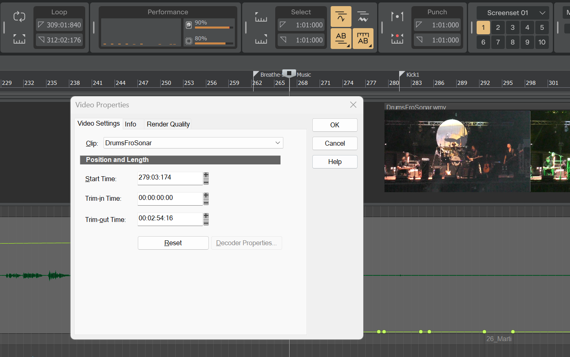The width and height of the screenshot is (570, 357).
Task: Click the Reset button
Action: [173, 243]
